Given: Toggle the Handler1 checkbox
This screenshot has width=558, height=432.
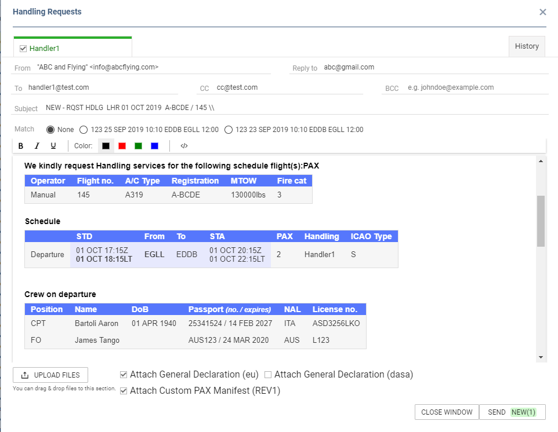Looking at the screenshot, I should pos(23,49).
